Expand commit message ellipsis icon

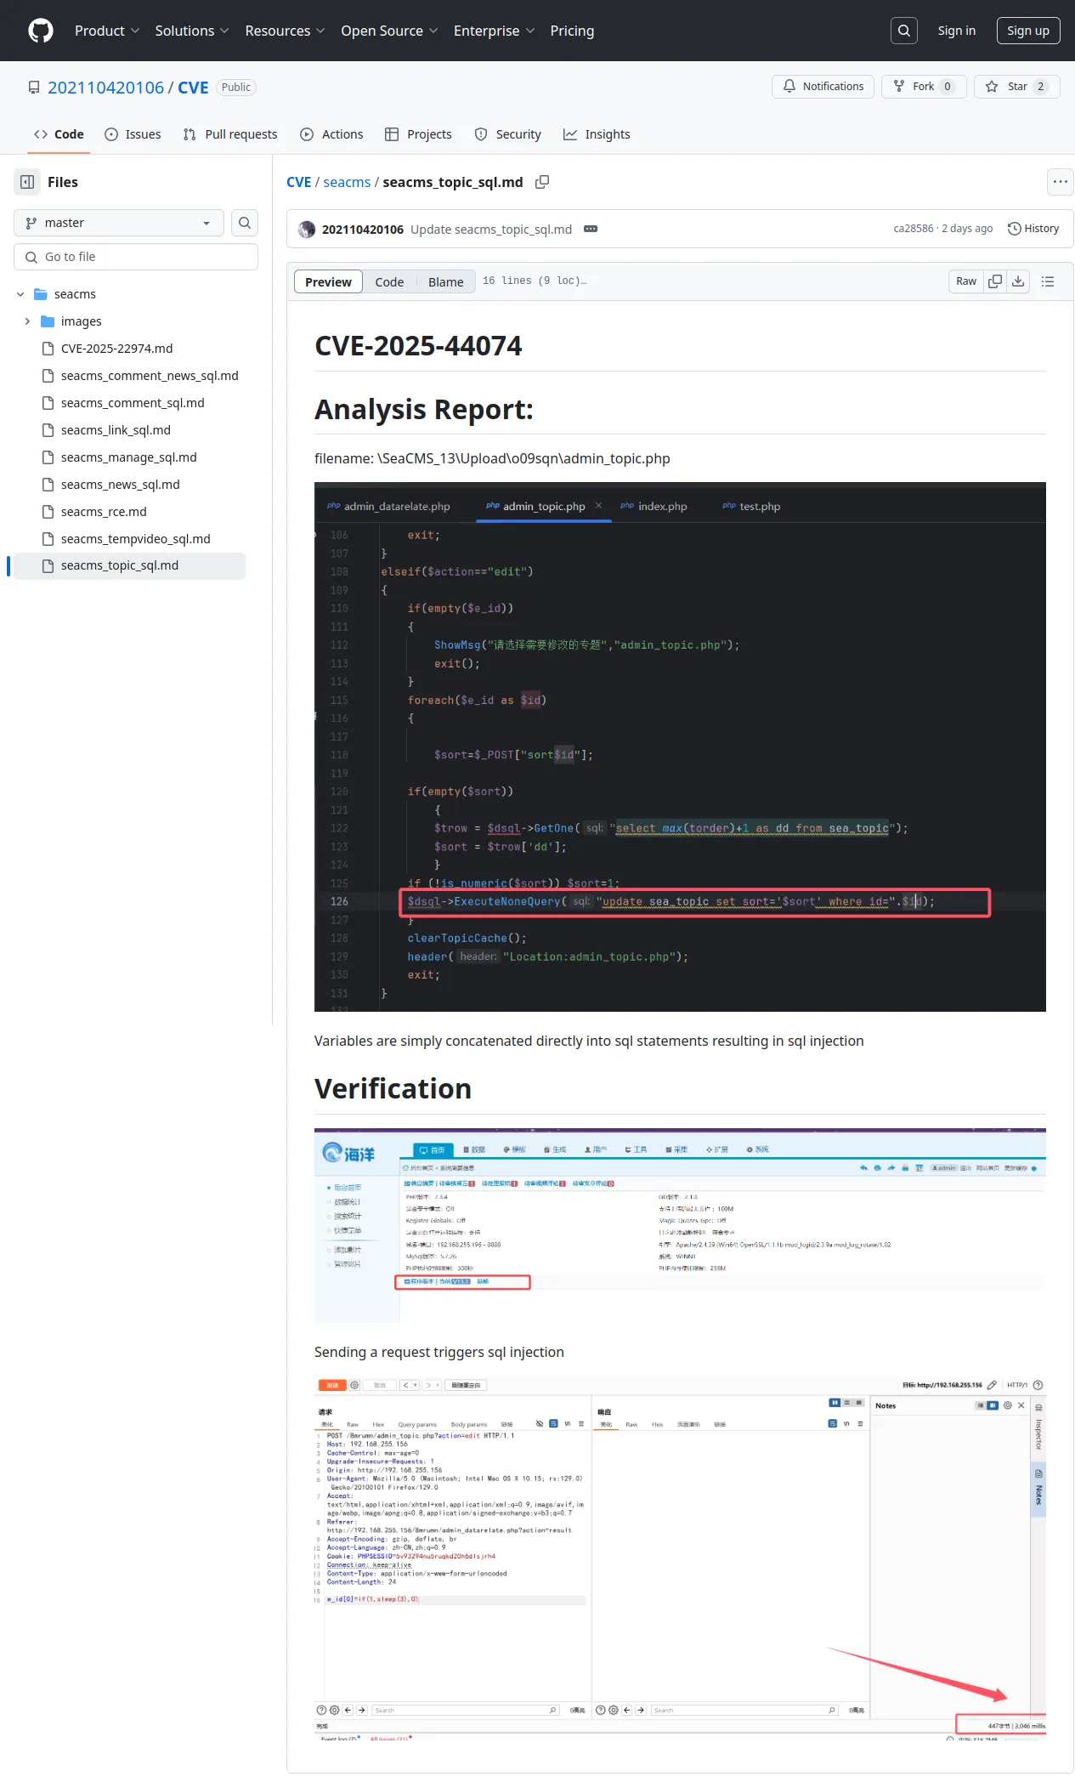pyautogui.click(x=591, y=230)
